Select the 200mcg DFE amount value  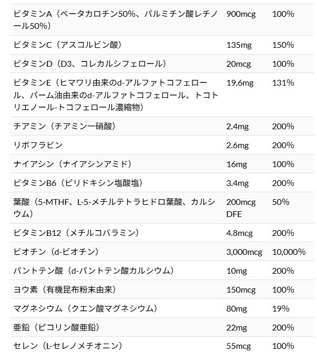(241, 208)
